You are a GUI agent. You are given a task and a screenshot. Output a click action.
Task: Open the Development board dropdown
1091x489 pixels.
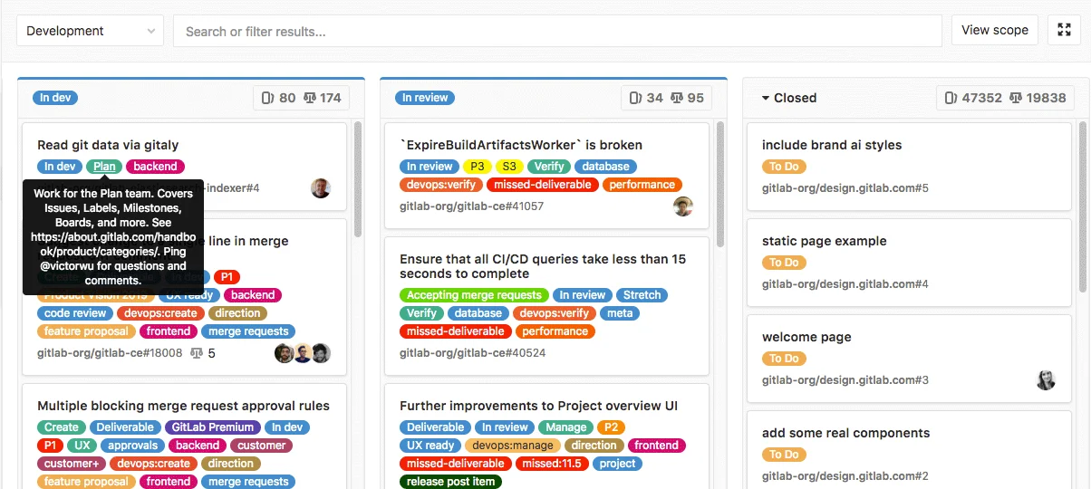[x=90, y=31]
